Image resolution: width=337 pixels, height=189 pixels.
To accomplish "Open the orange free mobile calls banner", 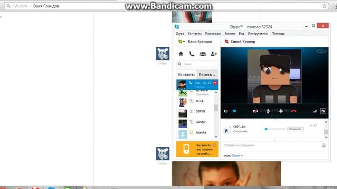I will click(197, 149).
